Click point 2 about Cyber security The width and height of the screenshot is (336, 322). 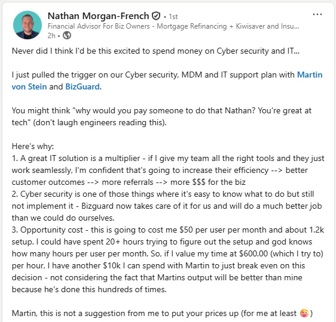pos(167,206)
